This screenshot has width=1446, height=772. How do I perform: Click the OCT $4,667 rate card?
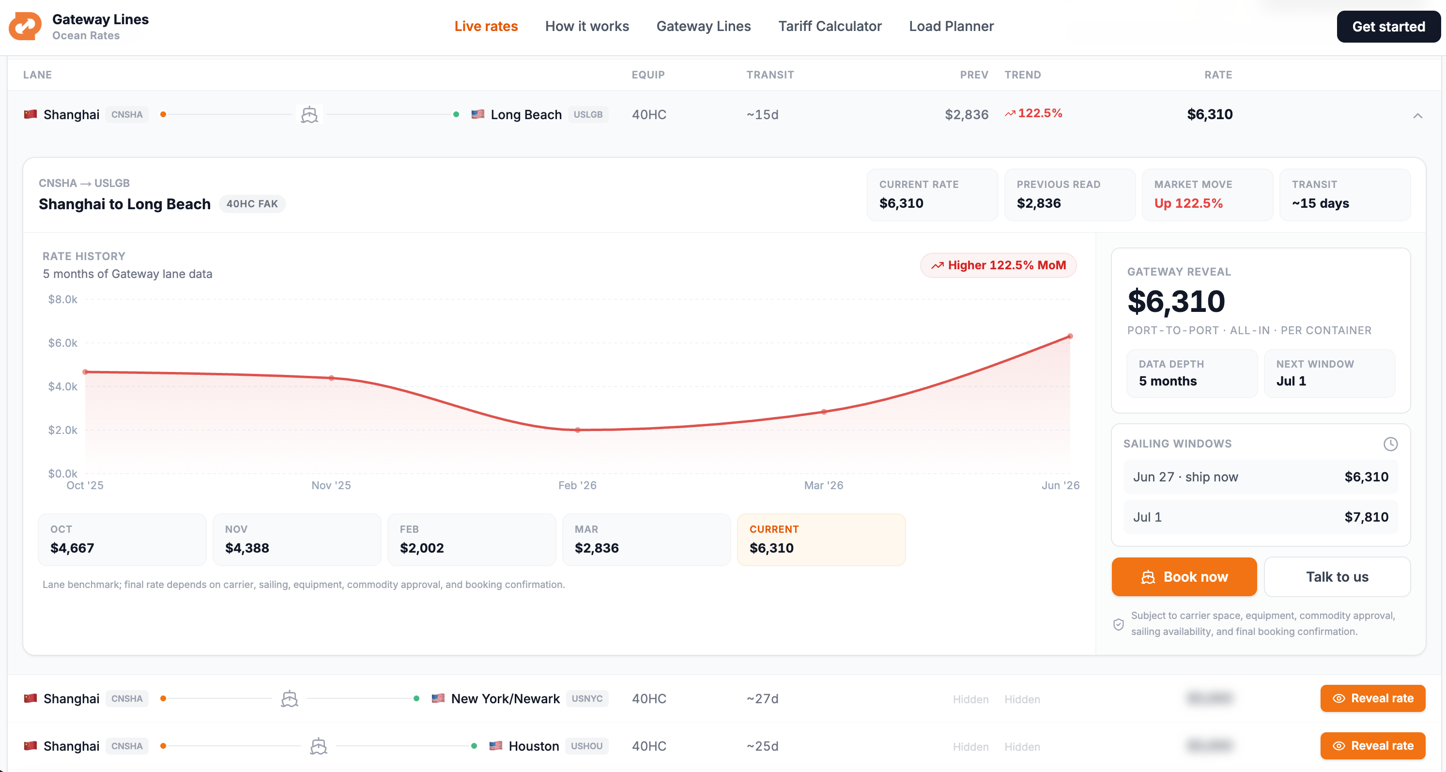123,540
